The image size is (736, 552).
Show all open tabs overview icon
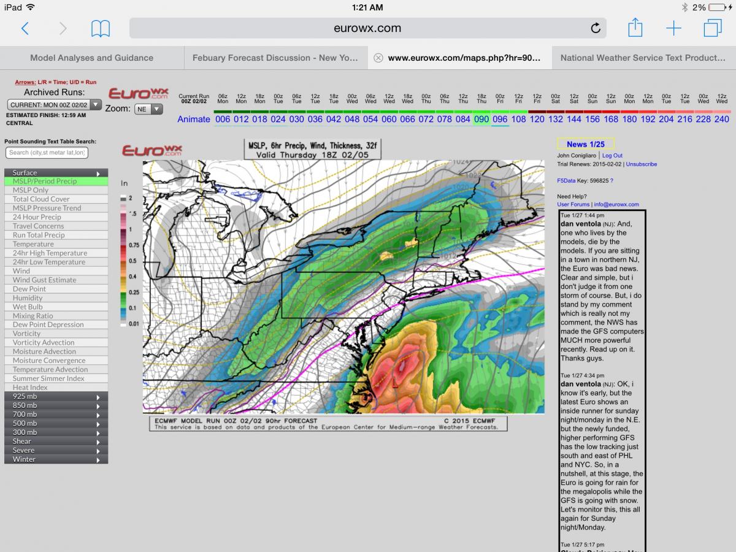(x=713, y=28)
